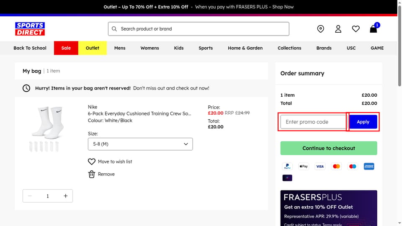Open the account profile icon

click(338, 29)
